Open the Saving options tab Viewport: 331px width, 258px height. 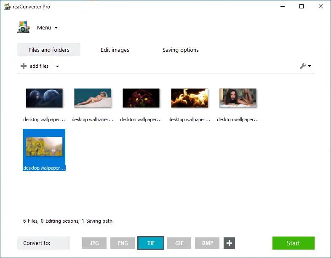[180, 50]
